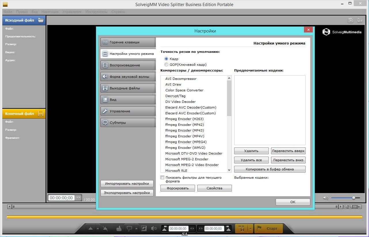Screen dimensions: 369x237
Task: Open the Горячие клавиши settings tab
Action: point(128,42)
